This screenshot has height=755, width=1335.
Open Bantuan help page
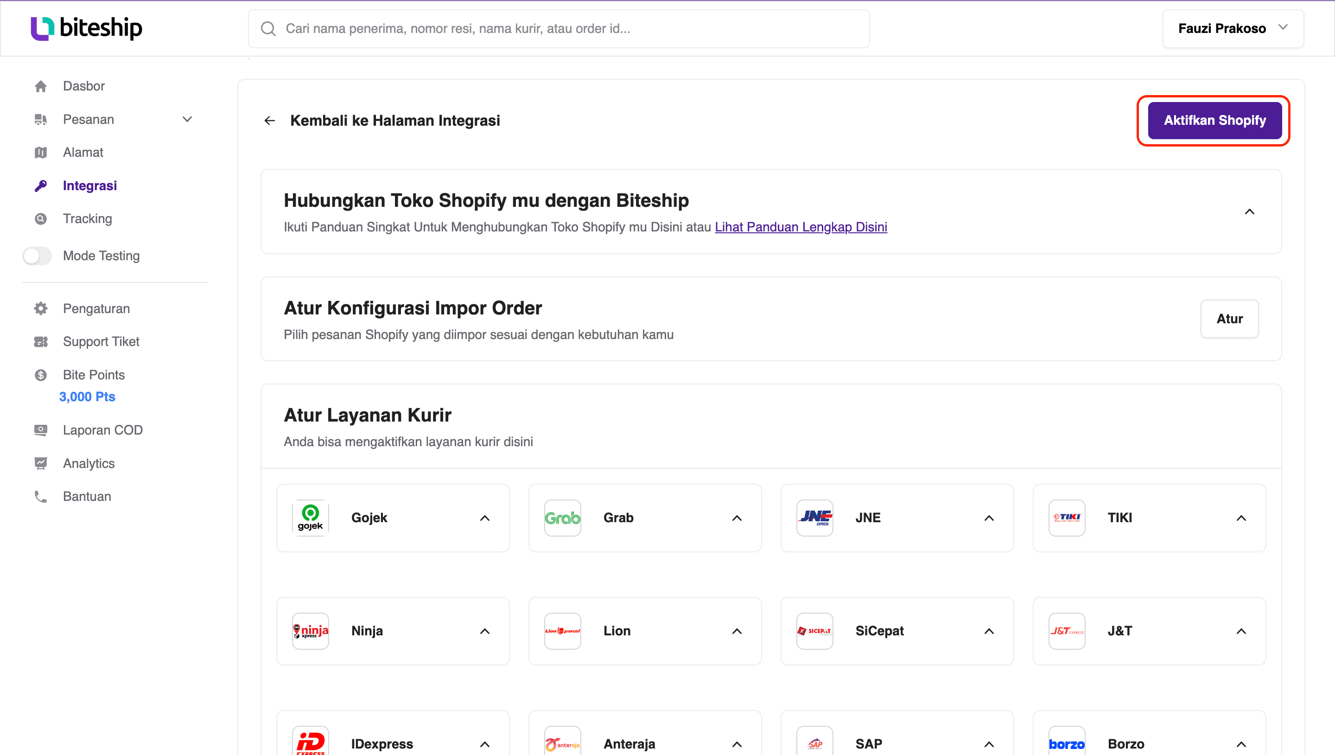(87, 497)
